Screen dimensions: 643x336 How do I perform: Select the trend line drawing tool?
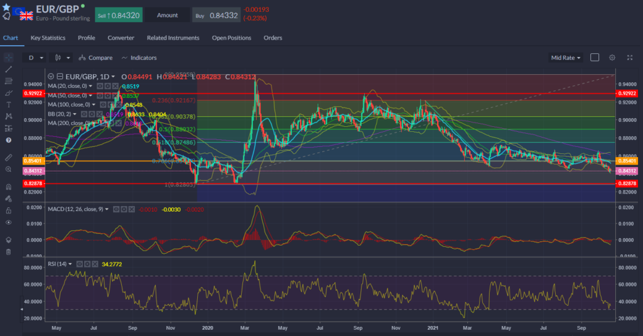click(8, 69)
